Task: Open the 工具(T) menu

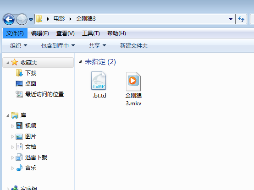Action: click(91, 33)
